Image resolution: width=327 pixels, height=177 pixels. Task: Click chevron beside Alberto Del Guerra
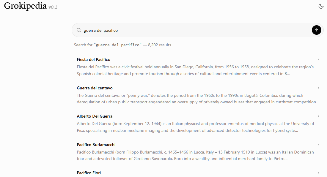(x=318, y=116)
